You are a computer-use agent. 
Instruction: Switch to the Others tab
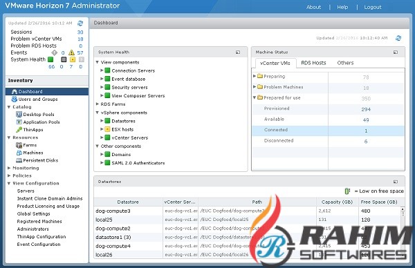coord(345,63)
